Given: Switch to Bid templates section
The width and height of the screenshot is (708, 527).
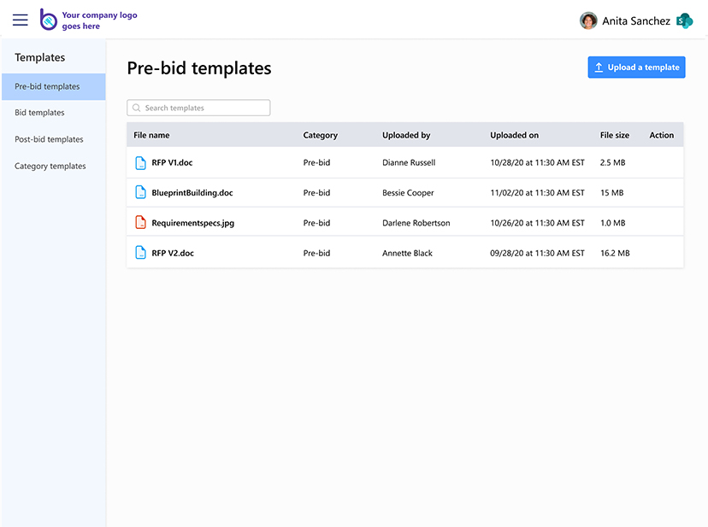Looking at the screenshot, I should (39, 113).
